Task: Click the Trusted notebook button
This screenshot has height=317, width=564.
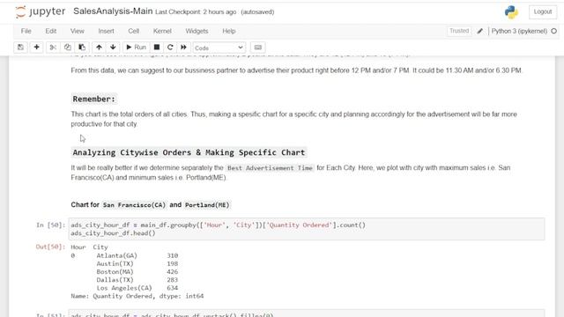Action: 459,31
